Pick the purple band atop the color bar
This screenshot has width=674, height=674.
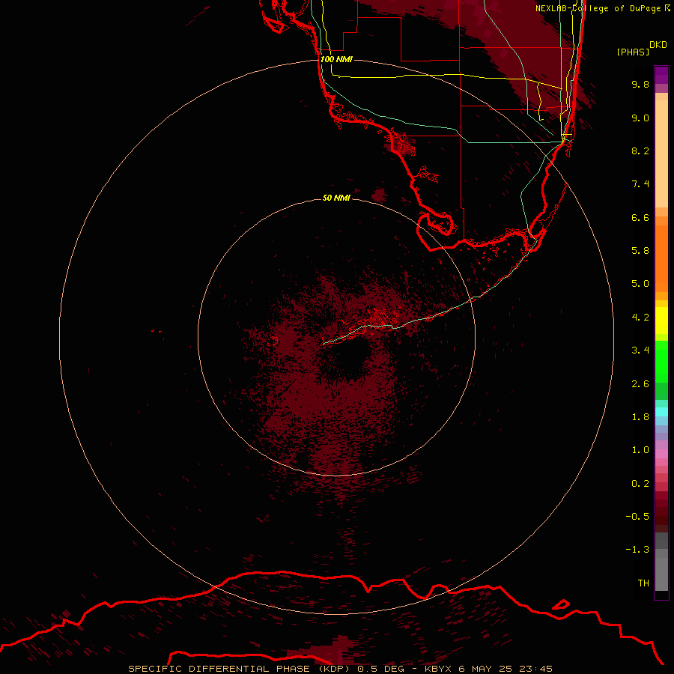[x=661, y=75]
